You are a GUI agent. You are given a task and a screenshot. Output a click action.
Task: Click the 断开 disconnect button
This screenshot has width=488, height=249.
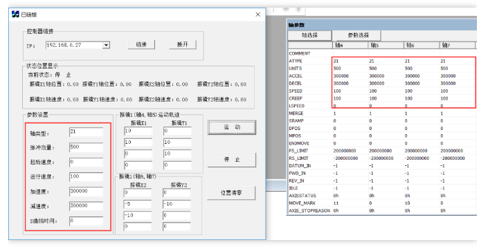pyautogui.click(x=183, y=44)
